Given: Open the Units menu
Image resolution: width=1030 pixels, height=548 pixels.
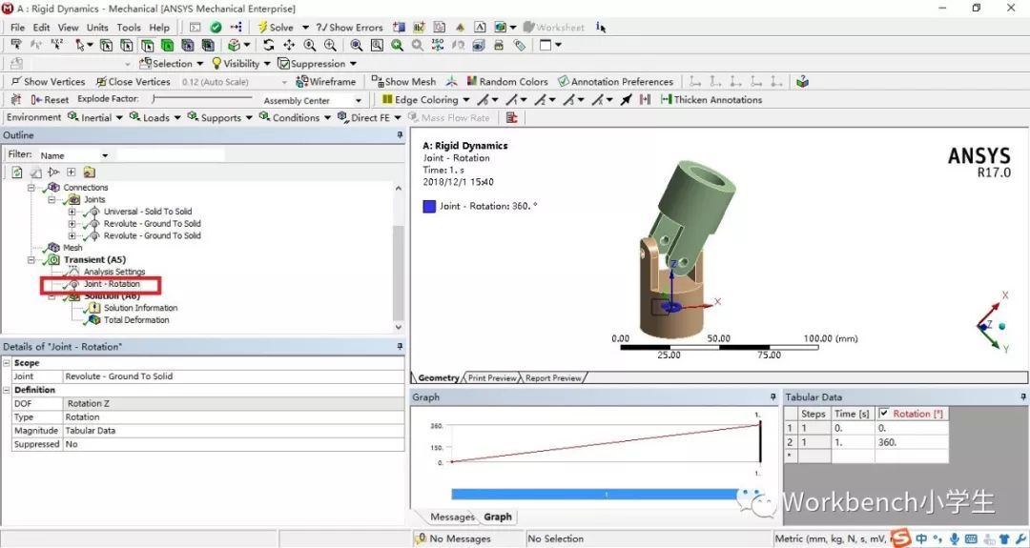Looking at the screenshot, I should pos(97,28).
